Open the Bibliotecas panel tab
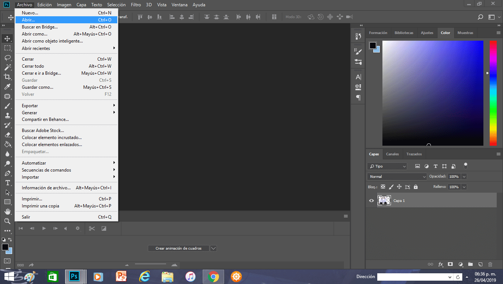Screen dimensions: 503x284 (x=404, y=33)
